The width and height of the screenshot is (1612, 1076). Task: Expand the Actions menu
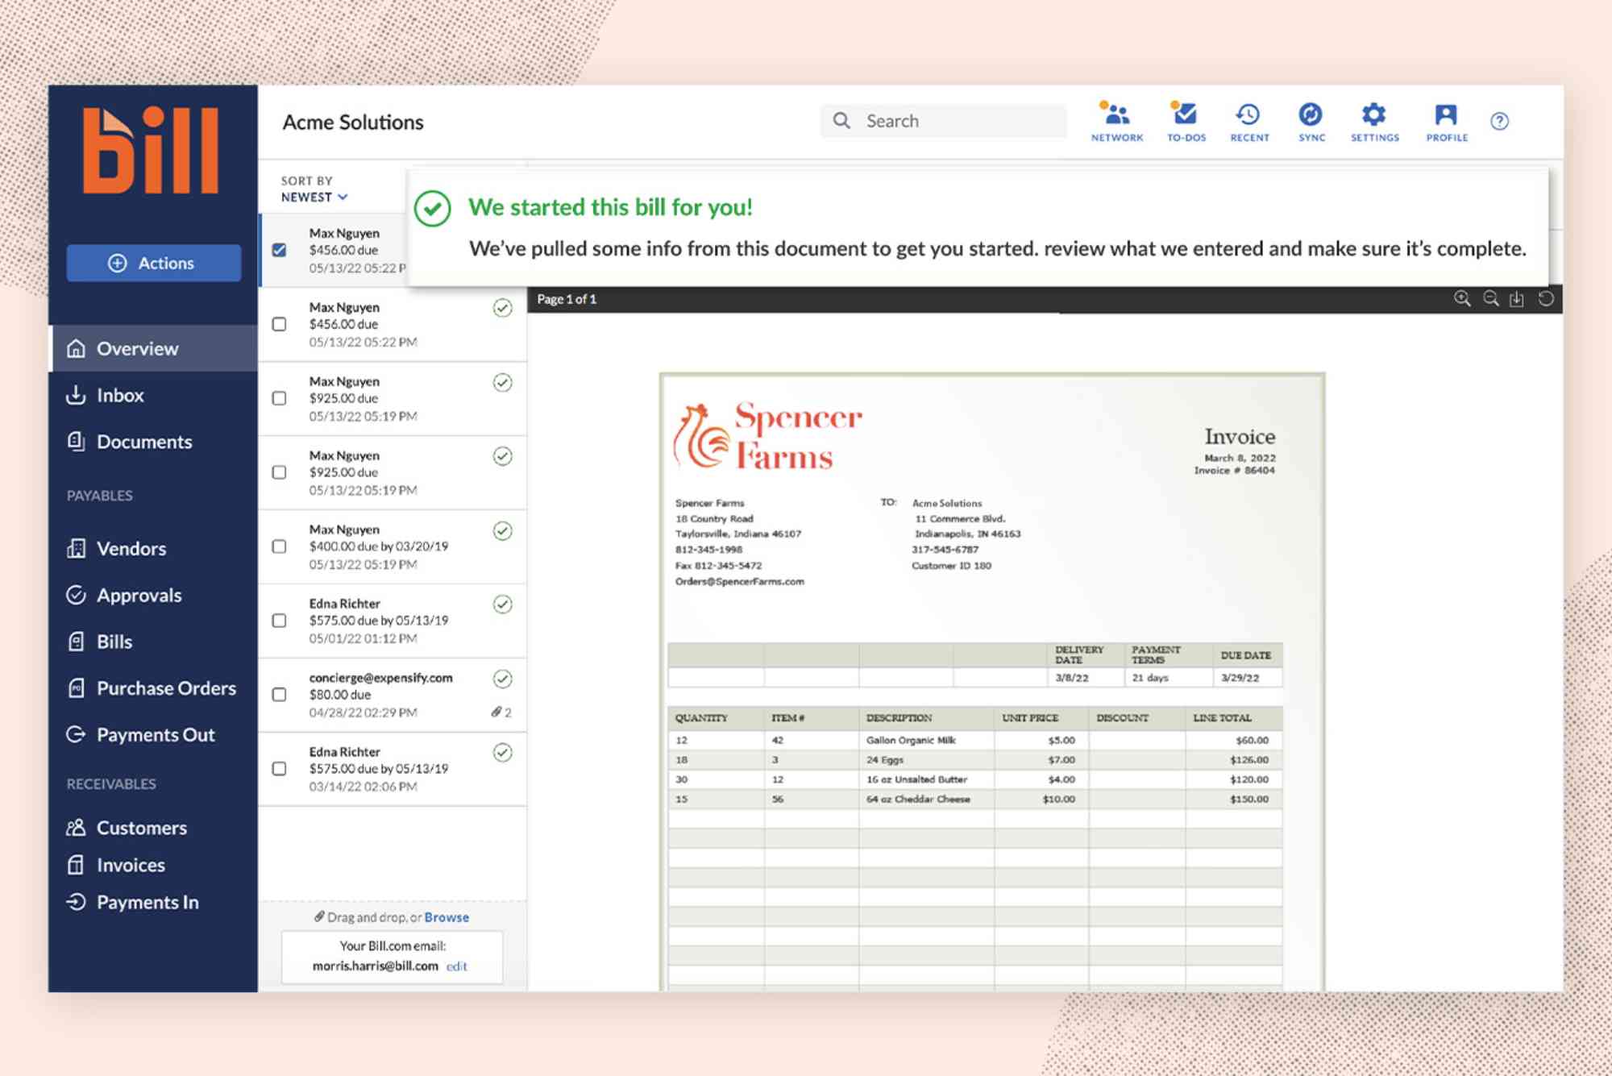(x=153, y=263)
